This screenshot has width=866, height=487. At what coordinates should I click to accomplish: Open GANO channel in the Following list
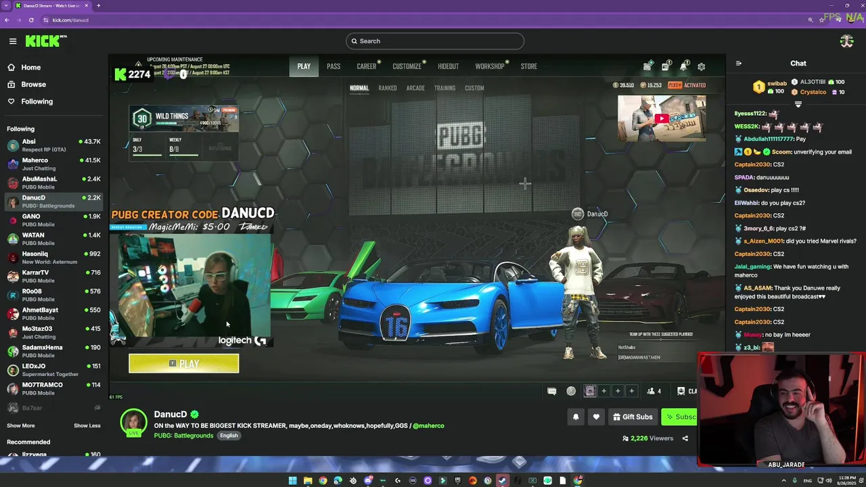(54, 220)
